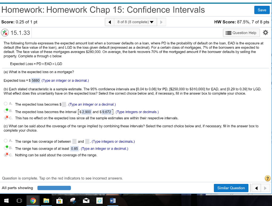
Task: Select option B in part (b)
Action: pos(6,111)
